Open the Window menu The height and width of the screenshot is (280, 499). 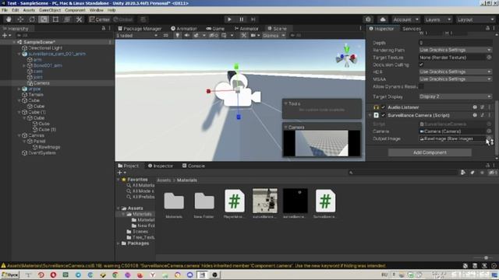point(96,10)
